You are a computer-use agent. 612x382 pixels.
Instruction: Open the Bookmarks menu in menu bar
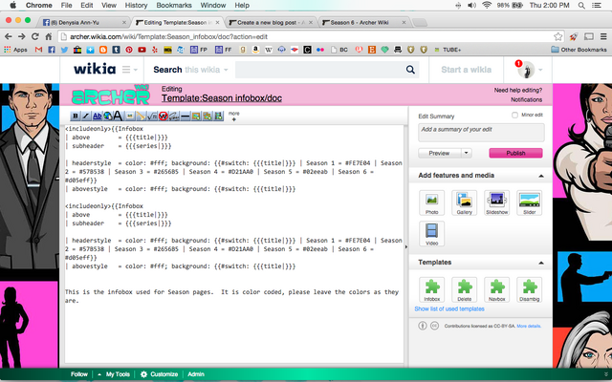(174, 5)
